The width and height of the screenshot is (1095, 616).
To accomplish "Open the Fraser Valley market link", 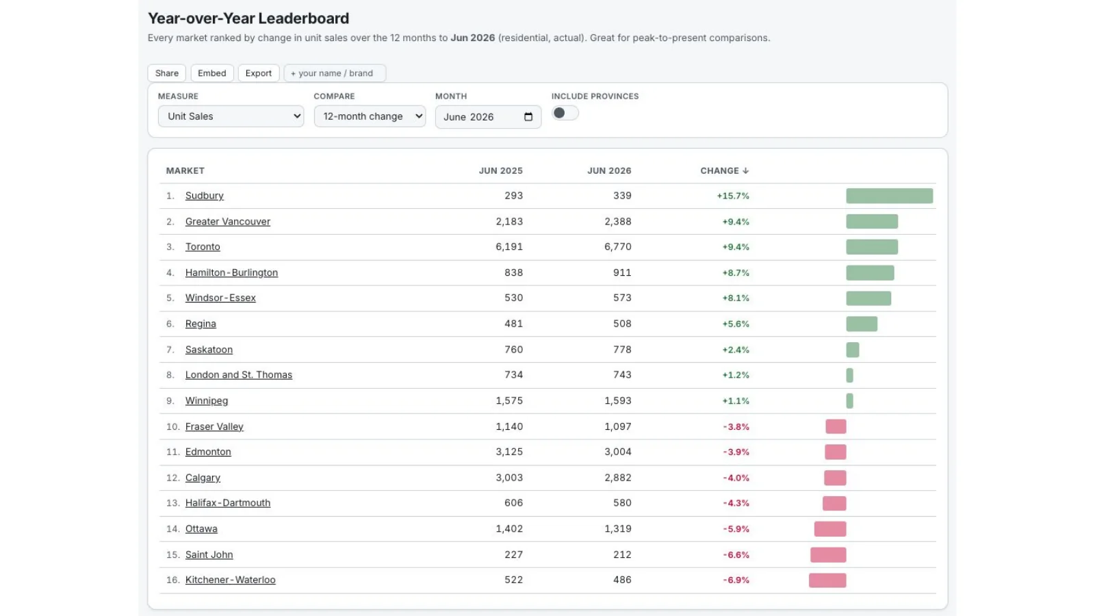I will (214, 426).
